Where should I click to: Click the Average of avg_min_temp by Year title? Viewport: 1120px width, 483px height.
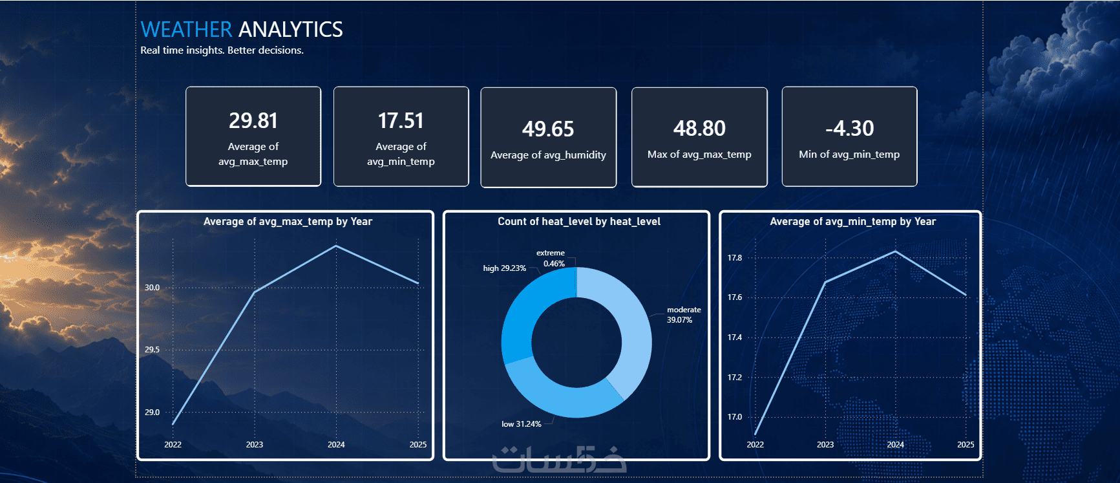[852, 221]
